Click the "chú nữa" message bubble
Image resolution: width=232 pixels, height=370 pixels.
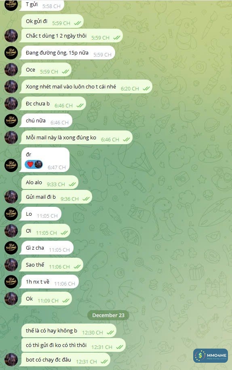[46, 121]
